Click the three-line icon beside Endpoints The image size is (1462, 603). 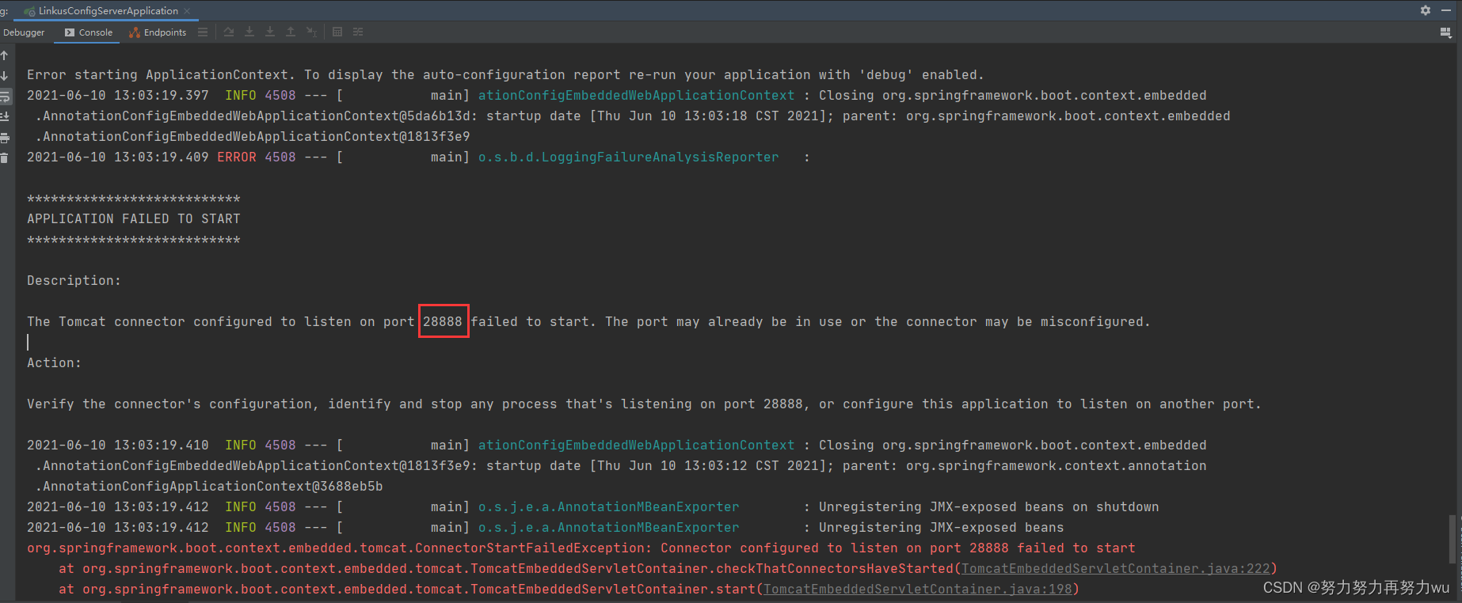pos(203,32)
